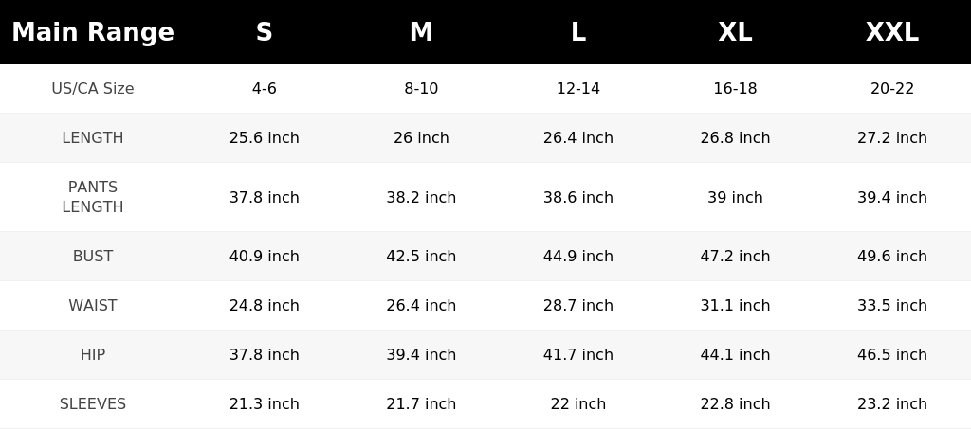Screen dimensions: 971x429
Task: Click the 31.1 inch waist value
Action: (735, 305)
